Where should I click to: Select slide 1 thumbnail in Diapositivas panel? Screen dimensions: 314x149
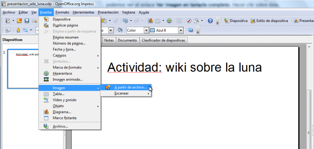[x=23, y=69]
